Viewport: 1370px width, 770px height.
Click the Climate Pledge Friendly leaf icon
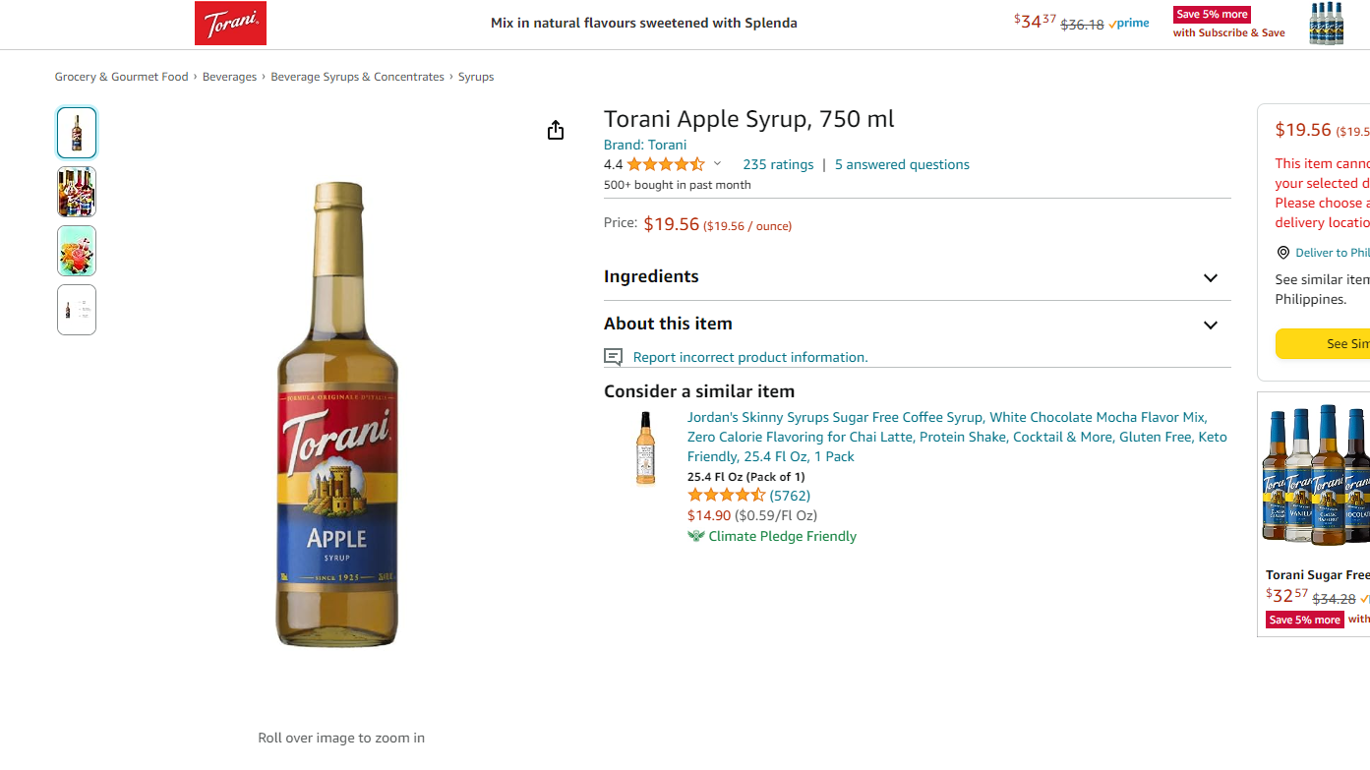tap(696, 536)
